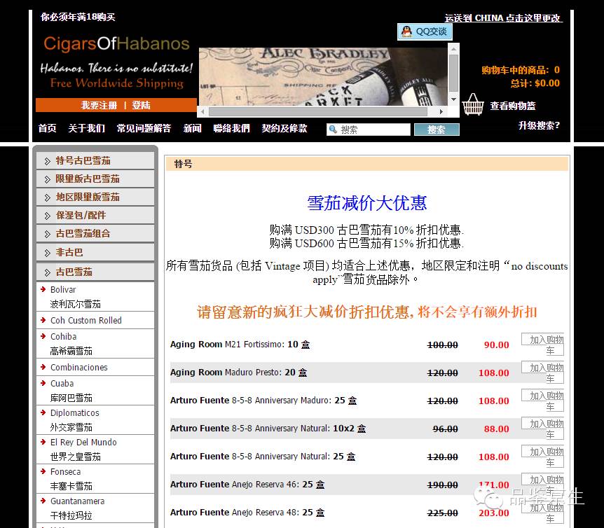
Task: Open 升级搜索 advanced search
Action: [539, 125]
